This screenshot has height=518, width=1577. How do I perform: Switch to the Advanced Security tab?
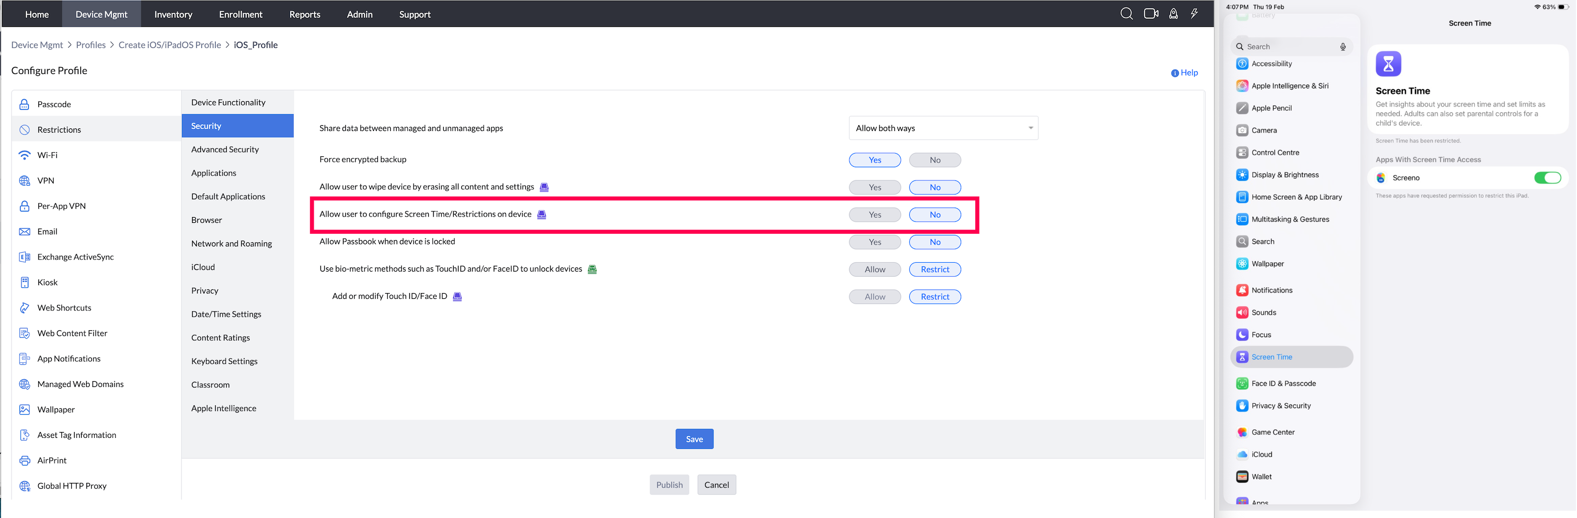224,149
